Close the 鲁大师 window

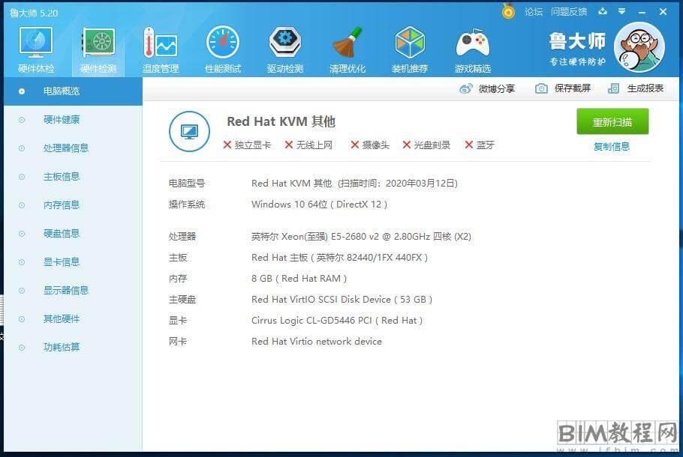point(663,12)
